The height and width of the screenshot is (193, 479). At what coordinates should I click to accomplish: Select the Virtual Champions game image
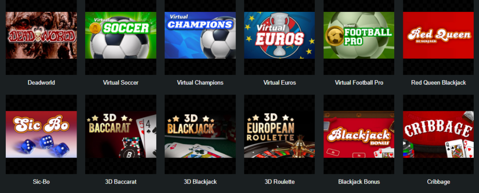point(200,35)
